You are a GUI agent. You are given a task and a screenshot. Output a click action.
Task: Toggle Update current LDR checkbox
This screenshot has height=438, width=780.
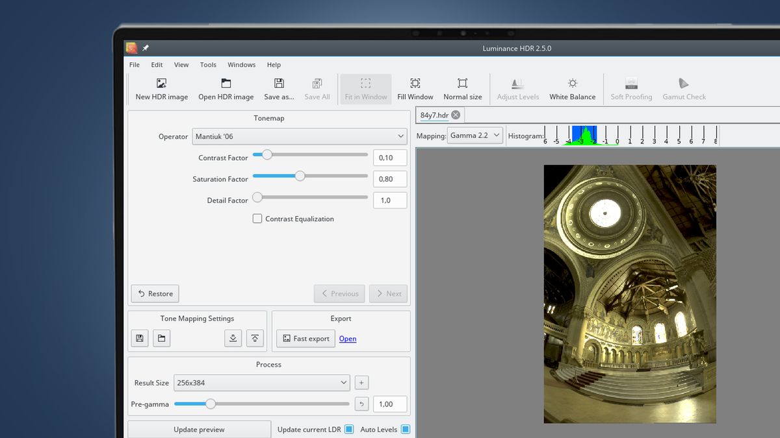(349, 429)
